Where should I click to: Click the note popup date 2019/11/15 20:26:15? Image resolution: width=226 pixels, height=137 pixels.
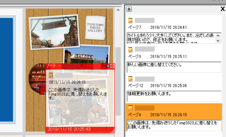click(x=67, y=82)
